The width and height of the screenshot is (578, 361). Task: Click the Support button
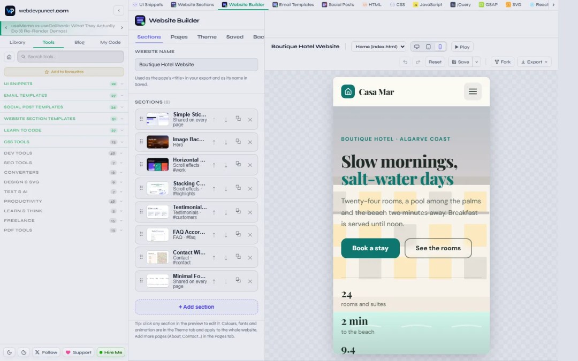(x=79, y=352)
